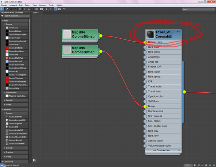216x167 pixels.
Task: Pick the material eyedropper icon
Action: coord(7,9)
